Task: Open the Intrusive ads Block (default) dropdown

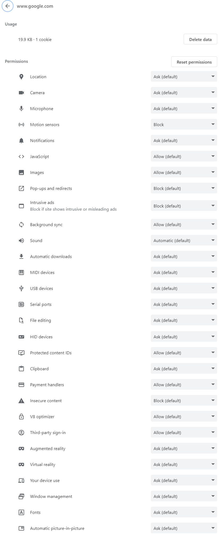Action: 184,206
